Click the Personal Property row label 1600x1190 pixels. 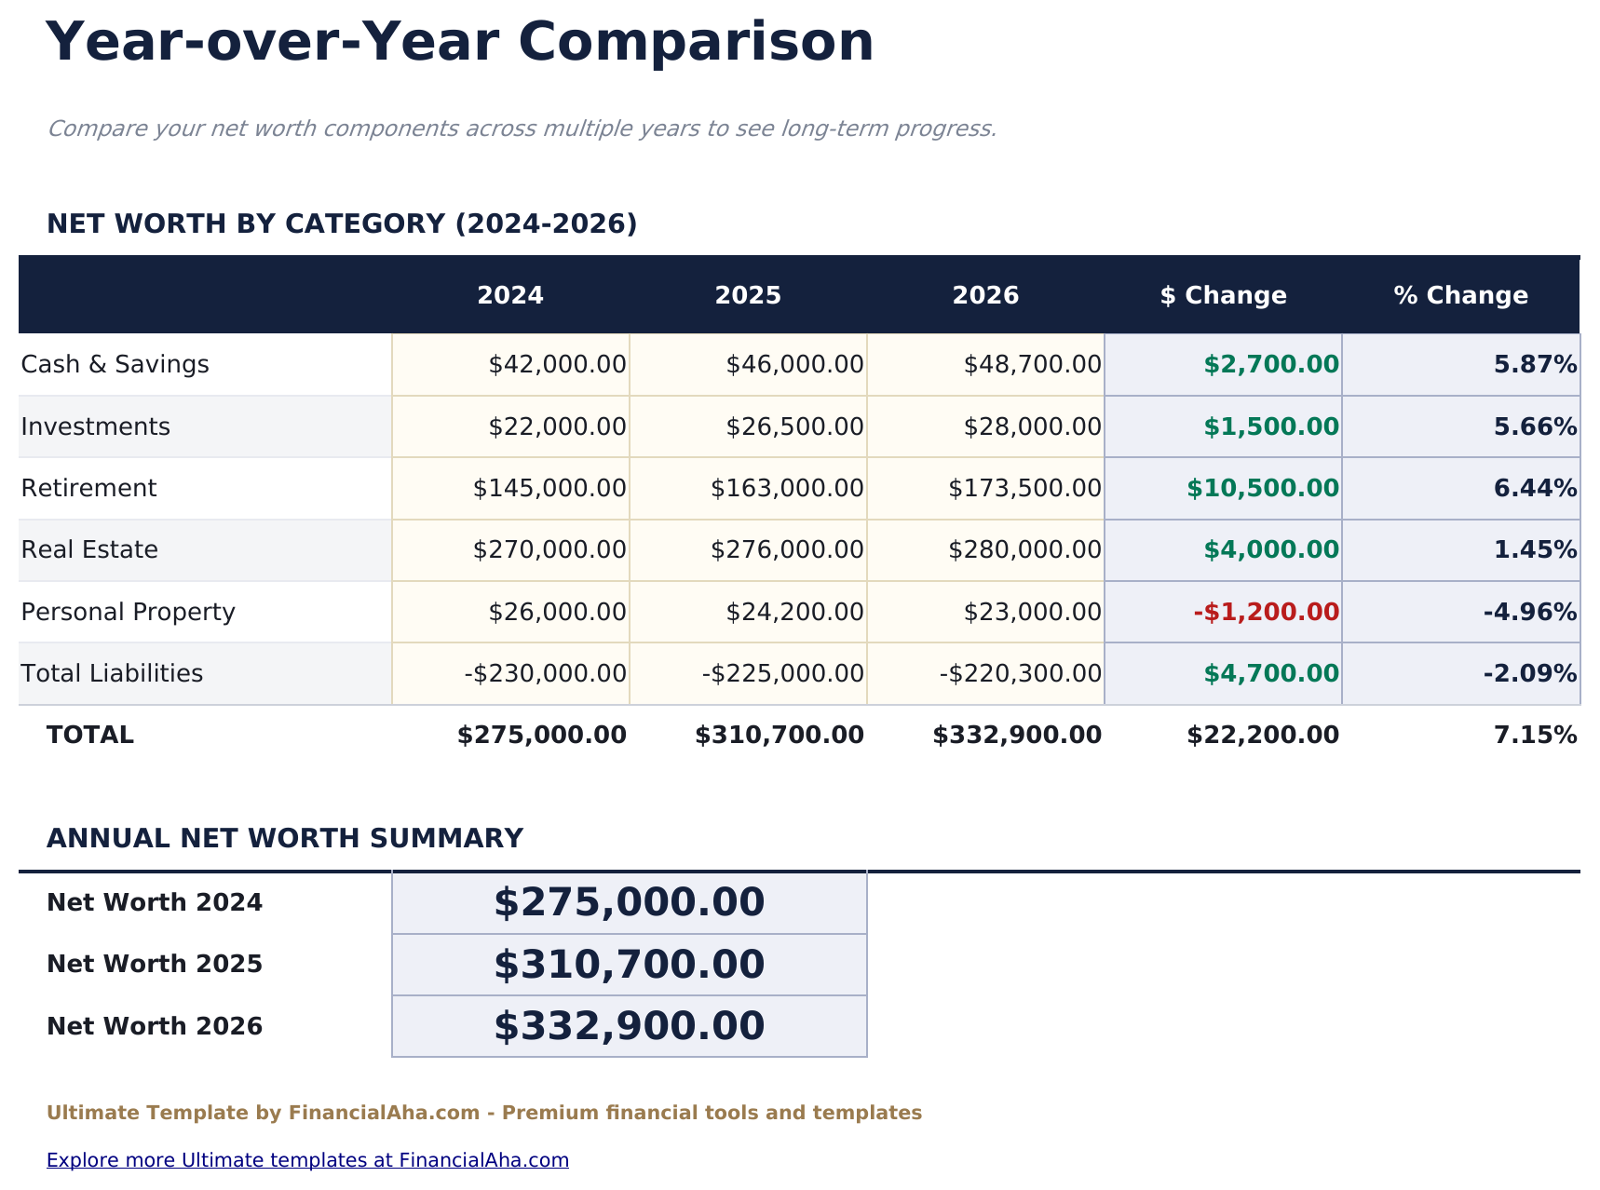point(128,612)
